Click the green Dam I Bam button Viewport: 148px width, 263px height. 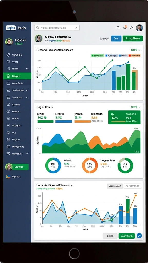pyautogui.click(x=127, y=236)
